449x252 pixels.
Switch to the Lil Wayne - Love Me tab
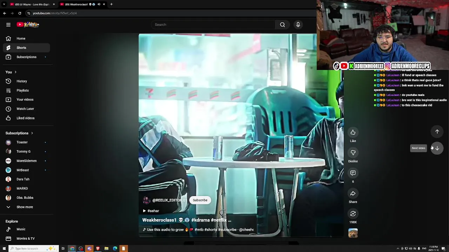[32, 4]
